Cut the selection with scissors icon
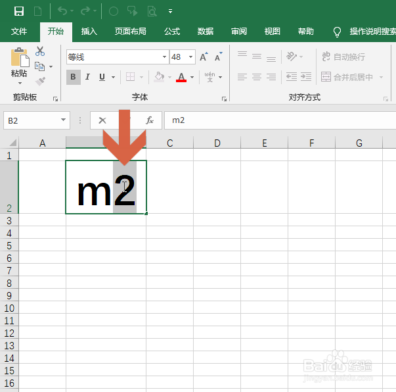 pyautogui.click(x=40, y=51)
